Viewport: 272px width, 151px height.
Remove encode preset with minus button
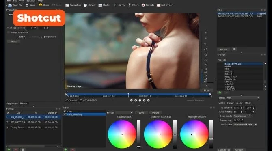tap(227, 93)
